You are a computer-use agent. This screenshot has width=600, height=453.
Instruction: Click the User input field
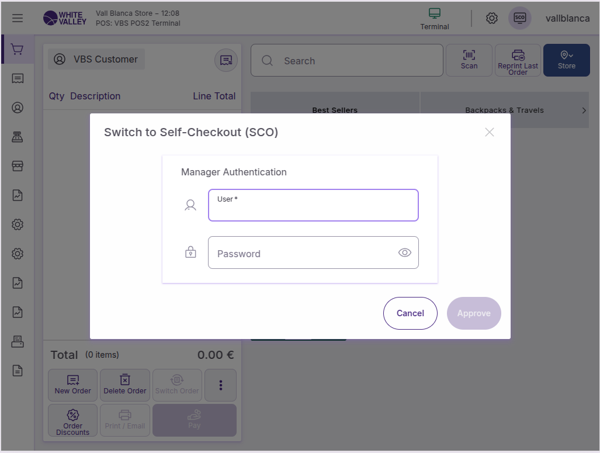coord(313,206)
